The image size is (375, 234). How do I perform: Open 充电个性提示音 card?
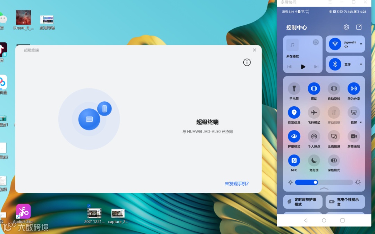(x=345, y=202)
